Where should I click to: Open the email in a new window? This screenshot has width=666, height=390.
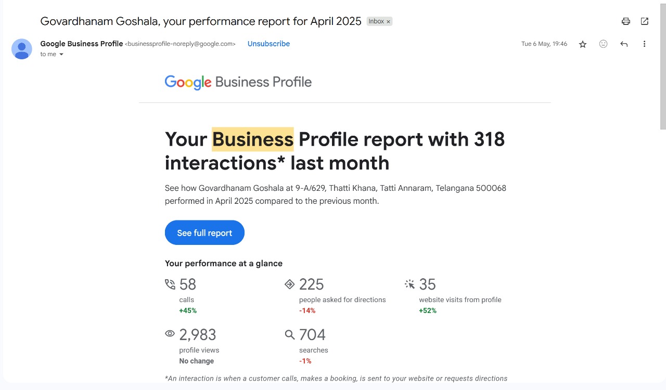click(645, 21)
